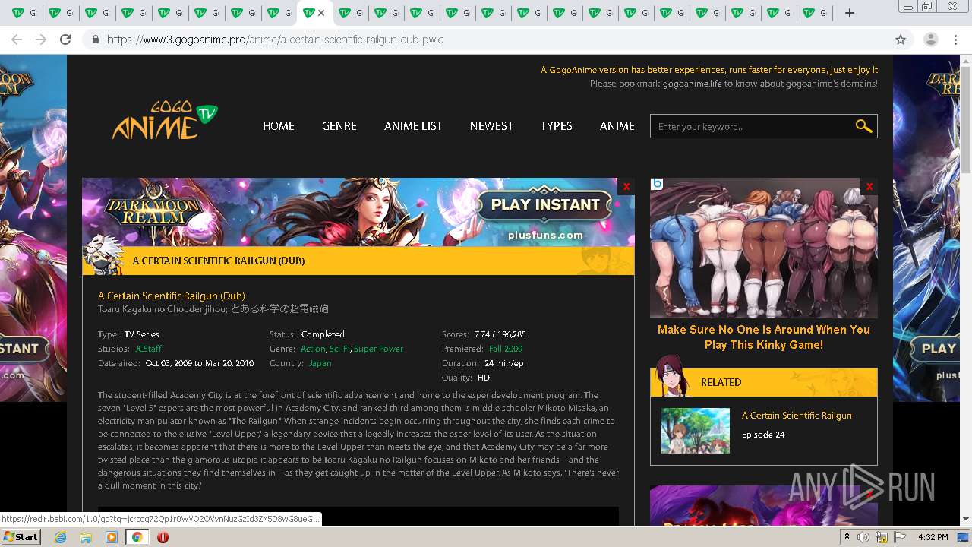Viewport: 972px width, 547px height.
Task: Open the NEWEST menu item
Action: (x=491, y=126)
